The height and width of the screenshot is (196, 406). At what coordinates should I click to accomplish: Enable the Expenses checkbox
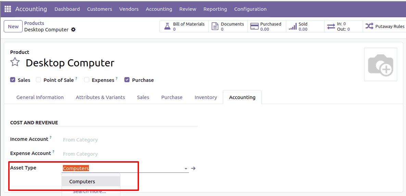click(87, 80)
